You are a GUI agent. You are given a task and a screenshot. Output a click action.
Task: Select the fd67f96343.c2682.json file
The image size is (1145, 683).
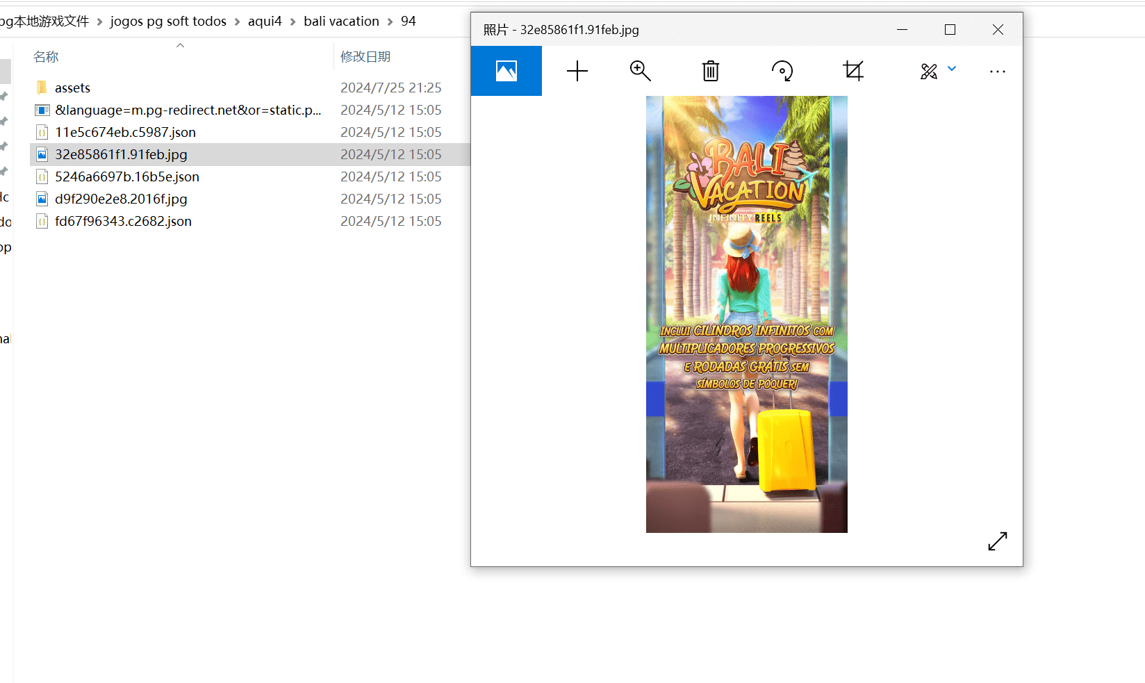pos(123,222)
